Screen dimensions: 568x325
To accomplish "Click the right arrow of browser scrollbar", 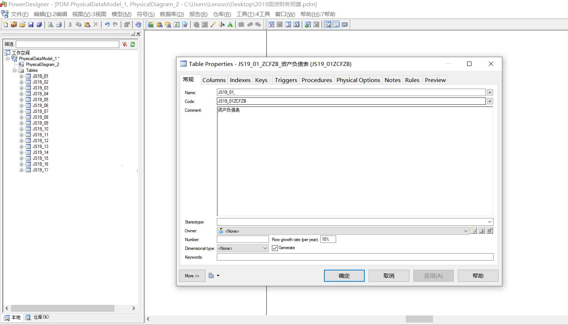I will 134,309.
